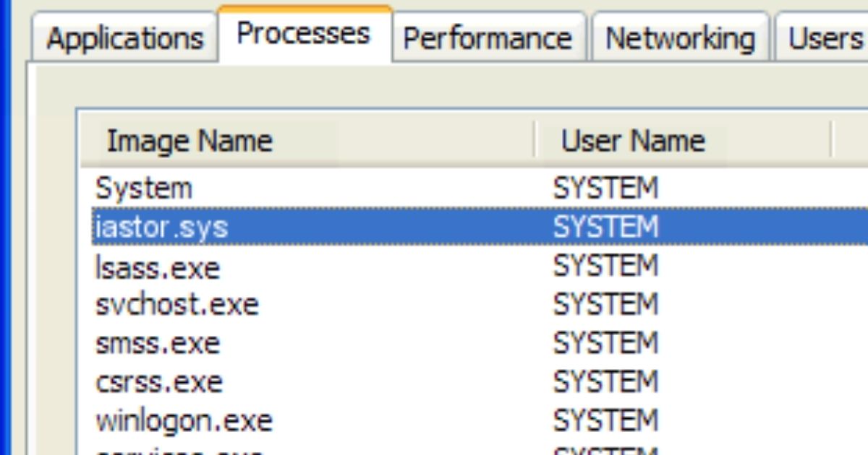Switch to the Applications tab

click(x=124, y=38)
